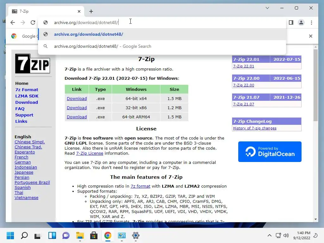Open the tab search chevron in title bar
This screenshot has height=243, width=324.
(267, 8)
